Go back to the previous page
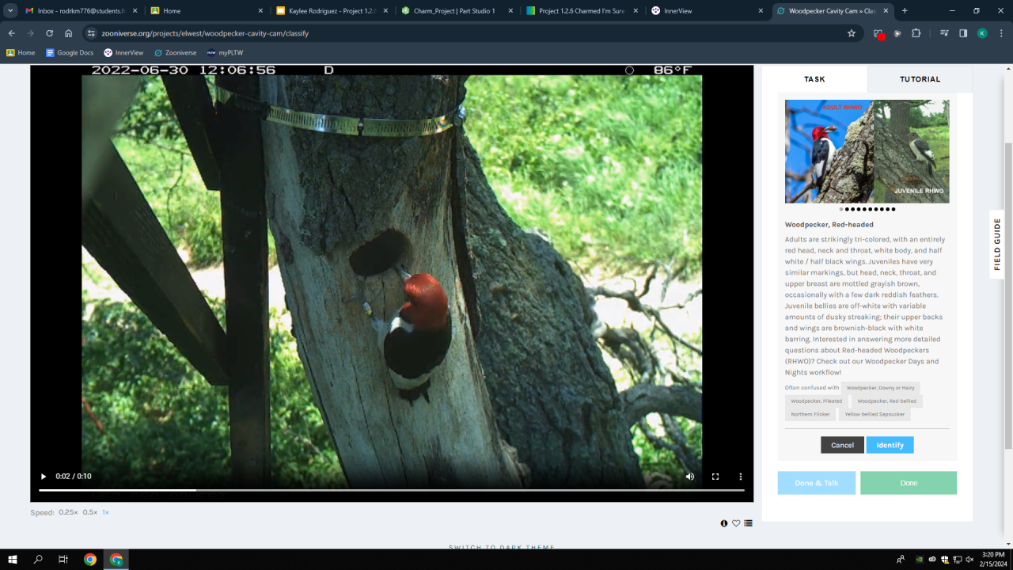 point(12,33)
